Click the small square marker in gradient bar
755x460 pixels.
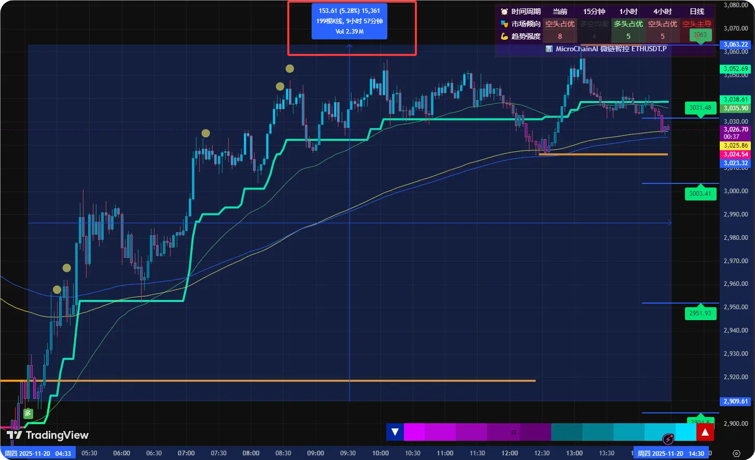click(513, 432)
